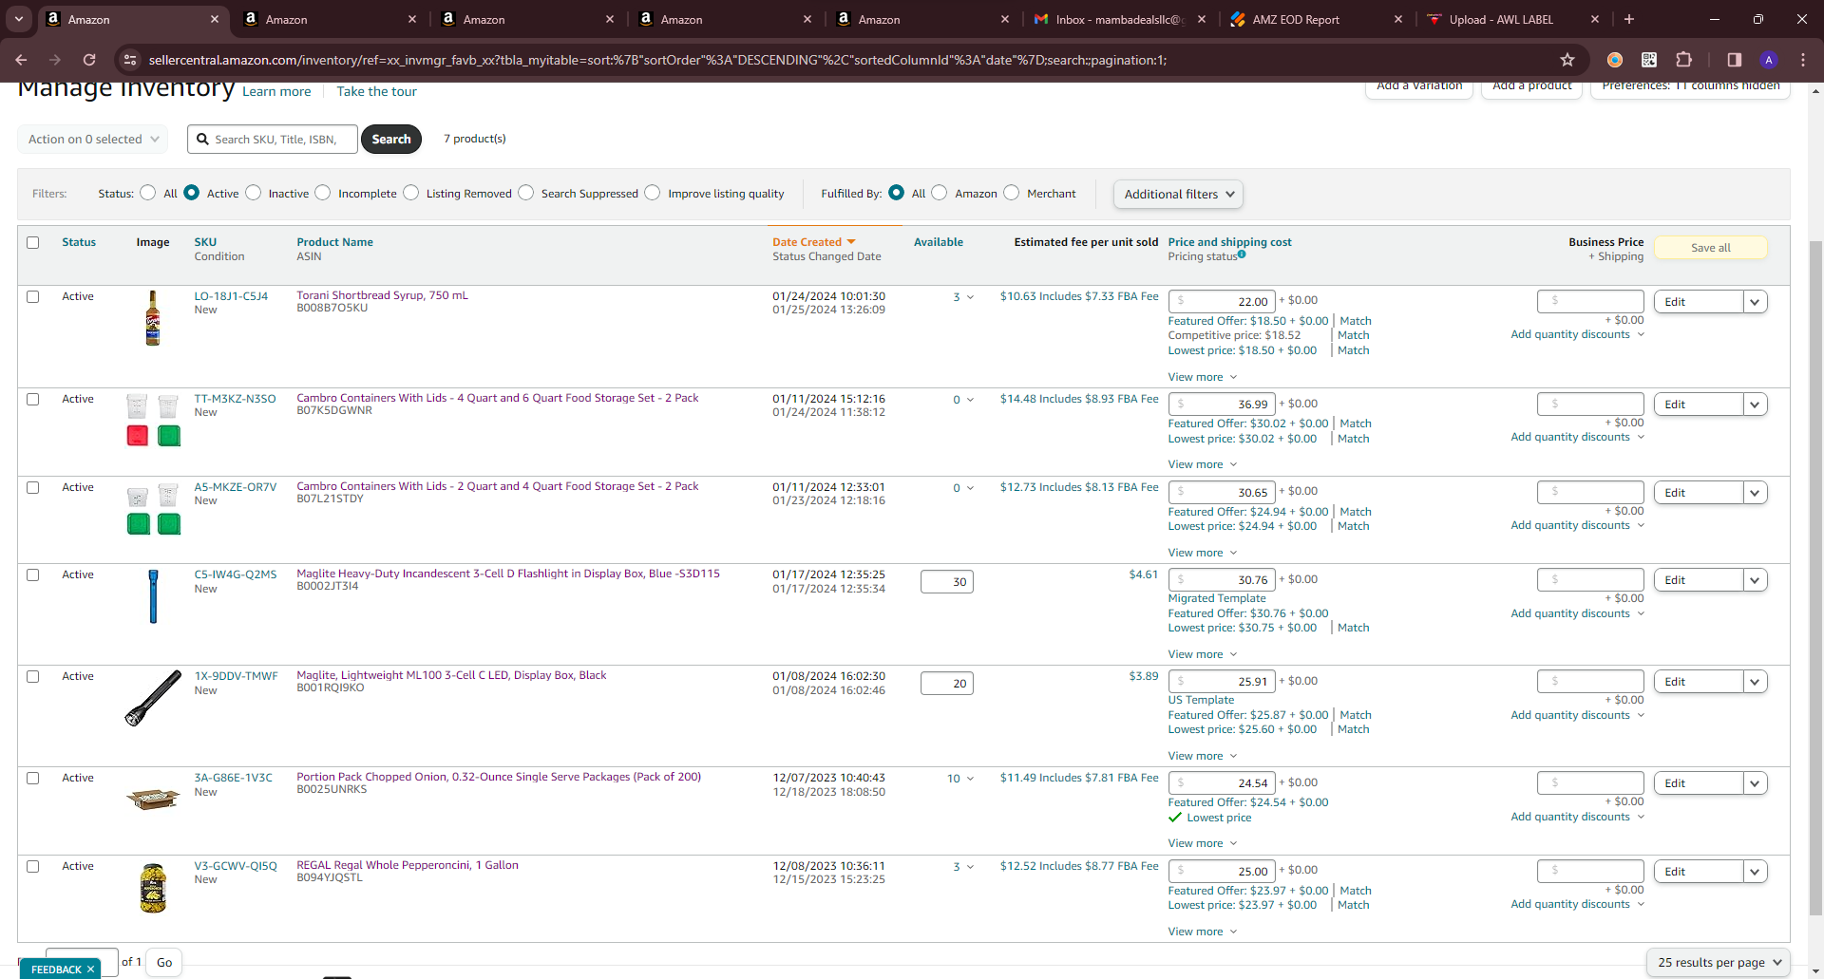This screenshot has height=979, width=1824.
Task: View site information icon in address bar
Action: (130, 60)
